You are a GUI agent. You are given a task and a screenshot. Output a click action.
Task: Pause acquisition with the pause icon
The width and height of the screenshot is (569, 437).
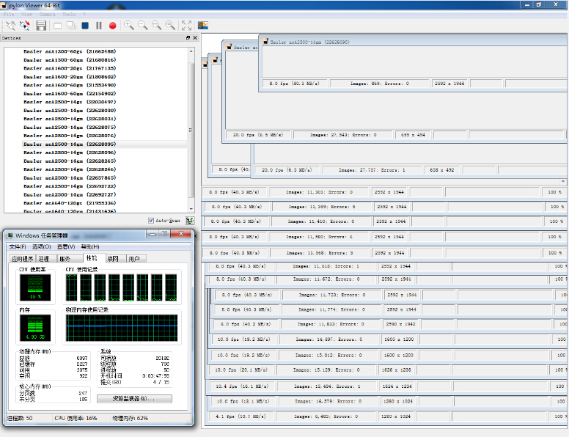point(99,26)
